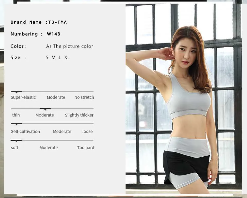The width and height of the screenshot is (247, 198).
Task: Click the 'Color' label
Action: tap(17, 46)
